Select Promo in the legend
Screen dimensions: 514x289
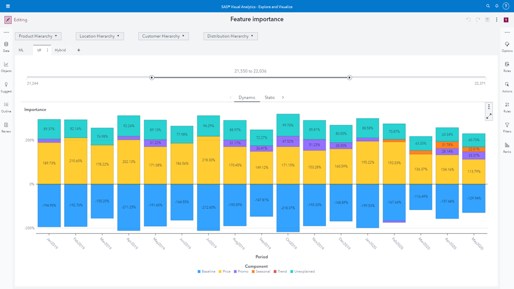[x=241, y=272]
